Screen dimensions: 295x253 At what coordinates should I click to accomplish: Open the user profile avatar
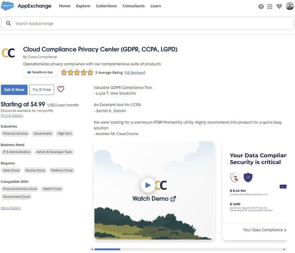pyautogui.click(x=290, y=6)
